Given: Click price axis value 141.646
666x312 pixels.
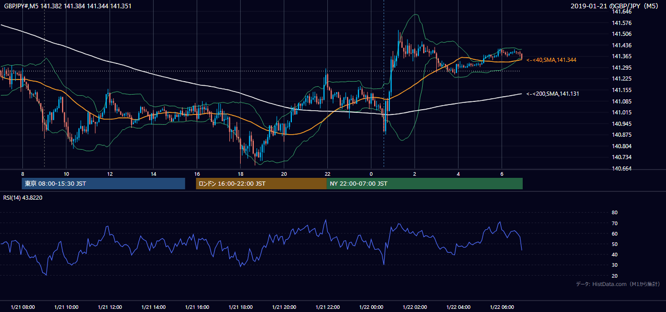Looking at the screenshot, I should [x=622, y=11].
